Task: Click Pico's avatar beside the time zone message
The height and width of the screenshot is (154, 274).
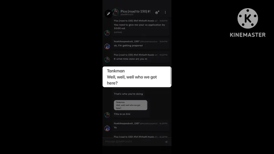Action: [x=107, y=60]
